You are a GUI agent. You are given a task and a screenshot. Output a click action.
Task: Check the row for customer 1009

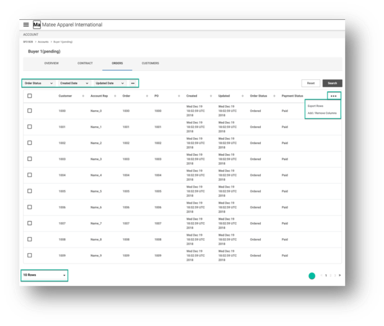click(30, 255)
